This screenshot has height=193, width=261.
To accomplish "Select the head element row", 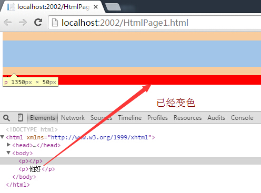I will coord(36,145).
